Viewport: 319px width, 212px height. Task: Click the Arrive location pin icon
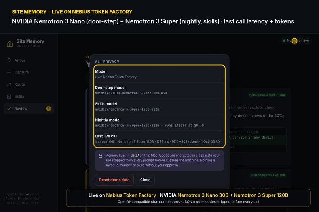tap(9, 60)
